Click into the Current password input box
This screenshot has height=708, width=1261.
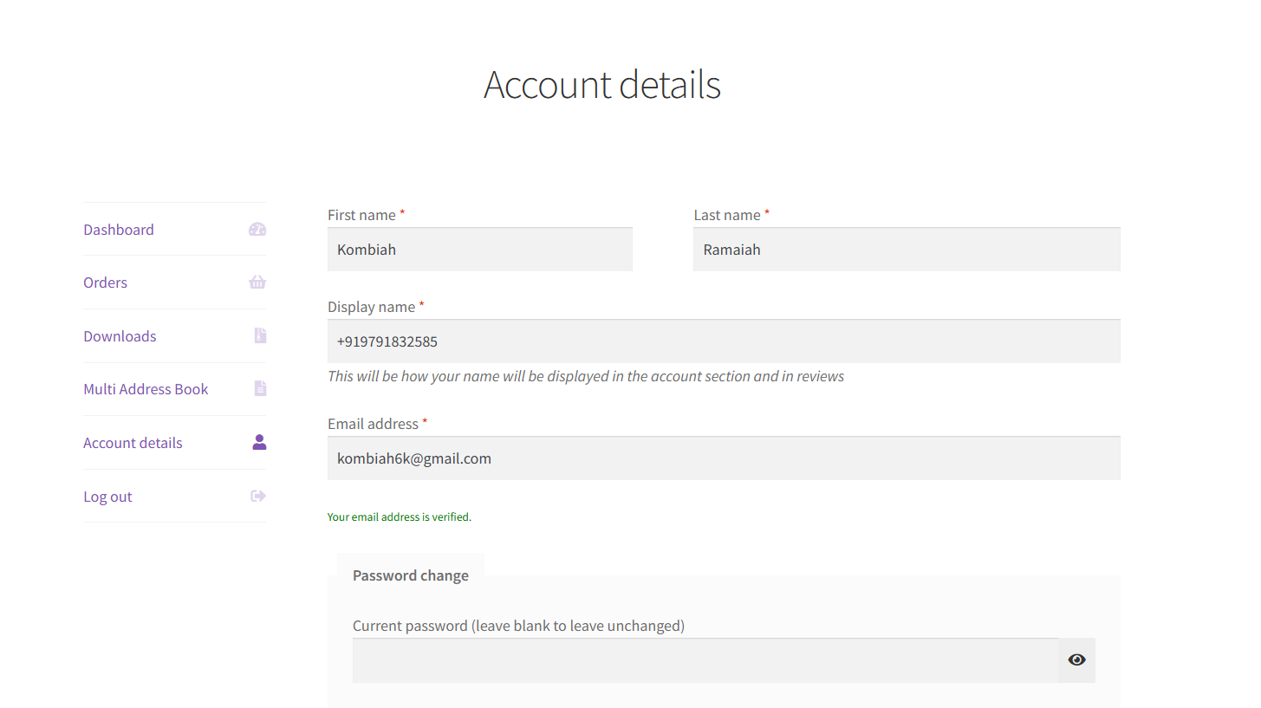pyautogui.click(x=705, y=660)
